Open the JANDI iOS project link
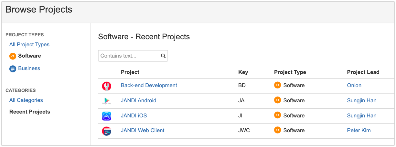The width and height of the screenshot is (396, 147). point(134,115)
